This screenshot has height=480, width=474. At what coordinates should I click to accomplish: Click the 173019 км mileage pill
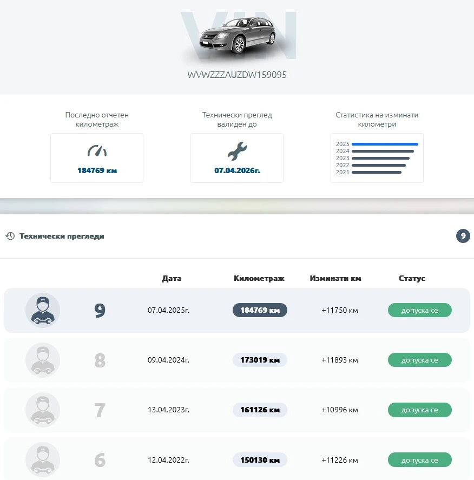[x=260, y=360]
